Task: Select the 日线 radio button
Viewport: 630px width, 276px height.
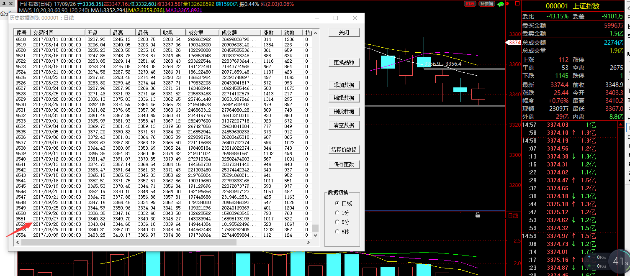Action: pos(344,203)
